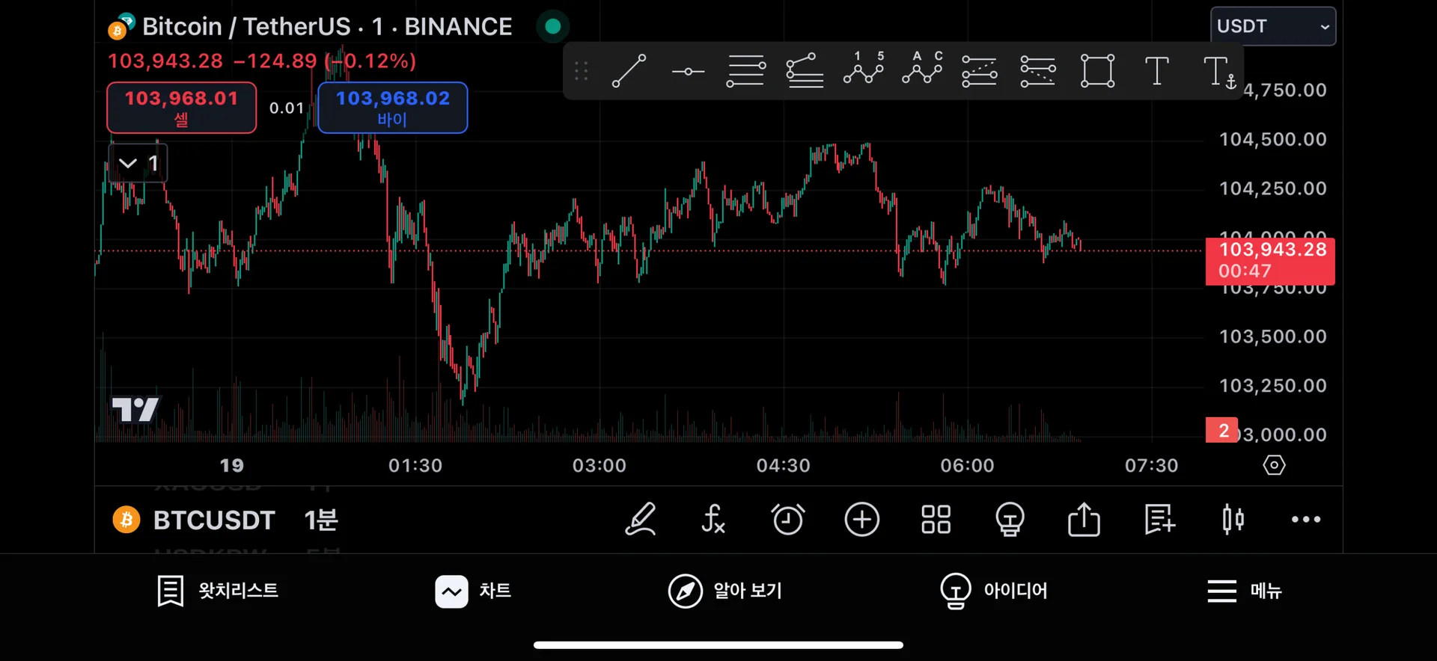Tap the red 셀 sell button
The image size is (1437, 661).
pyautogui.click(x=182, y=108)
